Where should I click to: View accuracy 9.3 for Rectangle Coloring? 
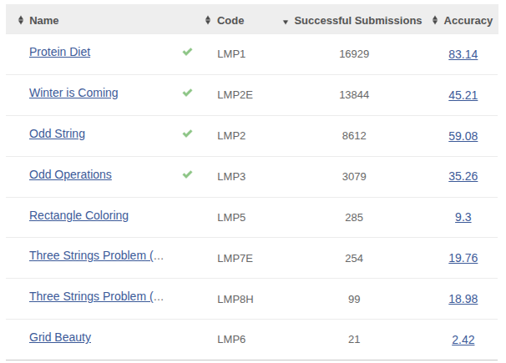click(463, 217)
